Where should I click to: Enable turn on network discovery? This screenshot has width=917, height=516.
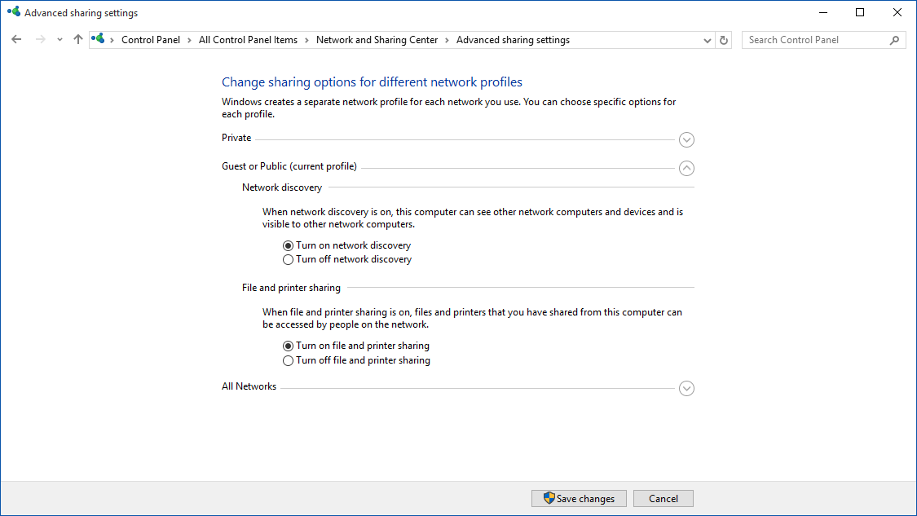point(288,245)
